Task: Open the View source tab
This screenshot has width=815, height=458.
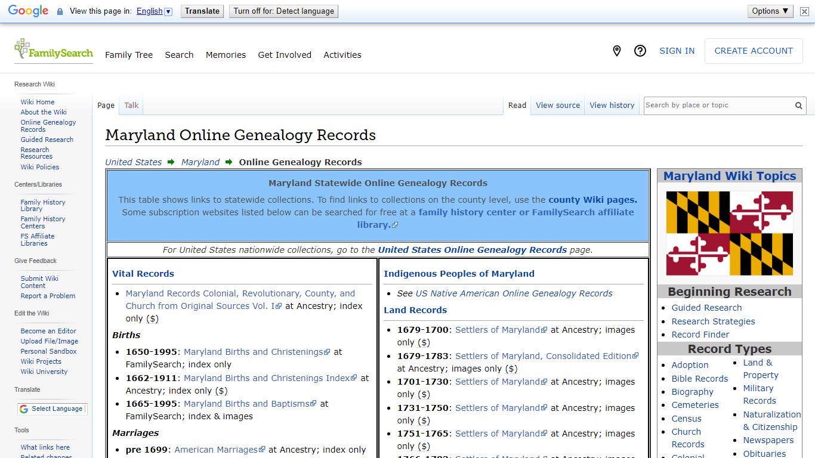Action: click(558, 106)
